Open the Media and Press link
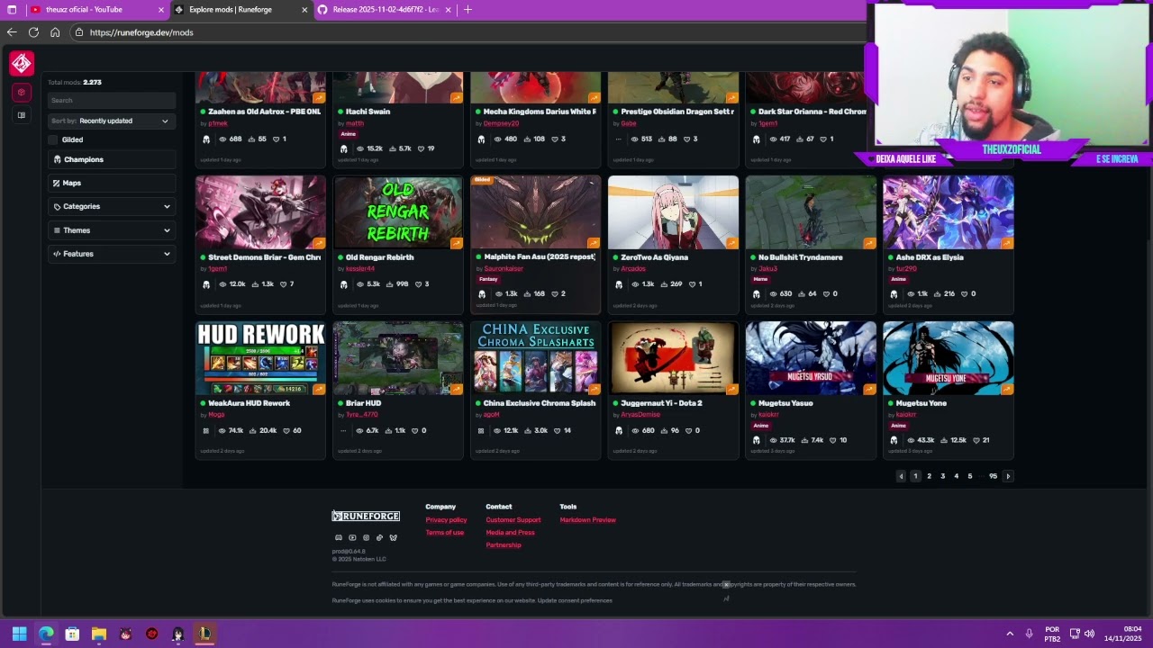 tap(510, 533)
